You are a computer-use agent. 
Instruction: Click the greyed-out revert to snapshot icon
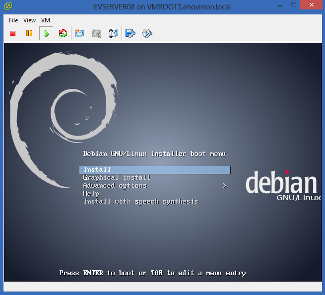coord(97,33)
